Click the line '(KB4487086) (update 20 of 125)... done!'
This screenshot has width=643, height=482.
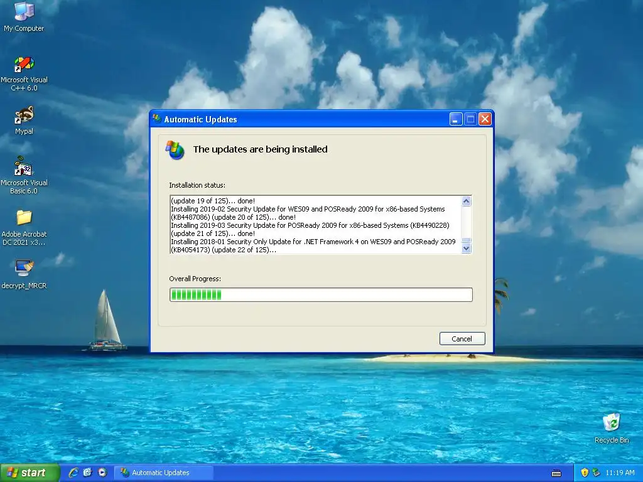point(234,217)
